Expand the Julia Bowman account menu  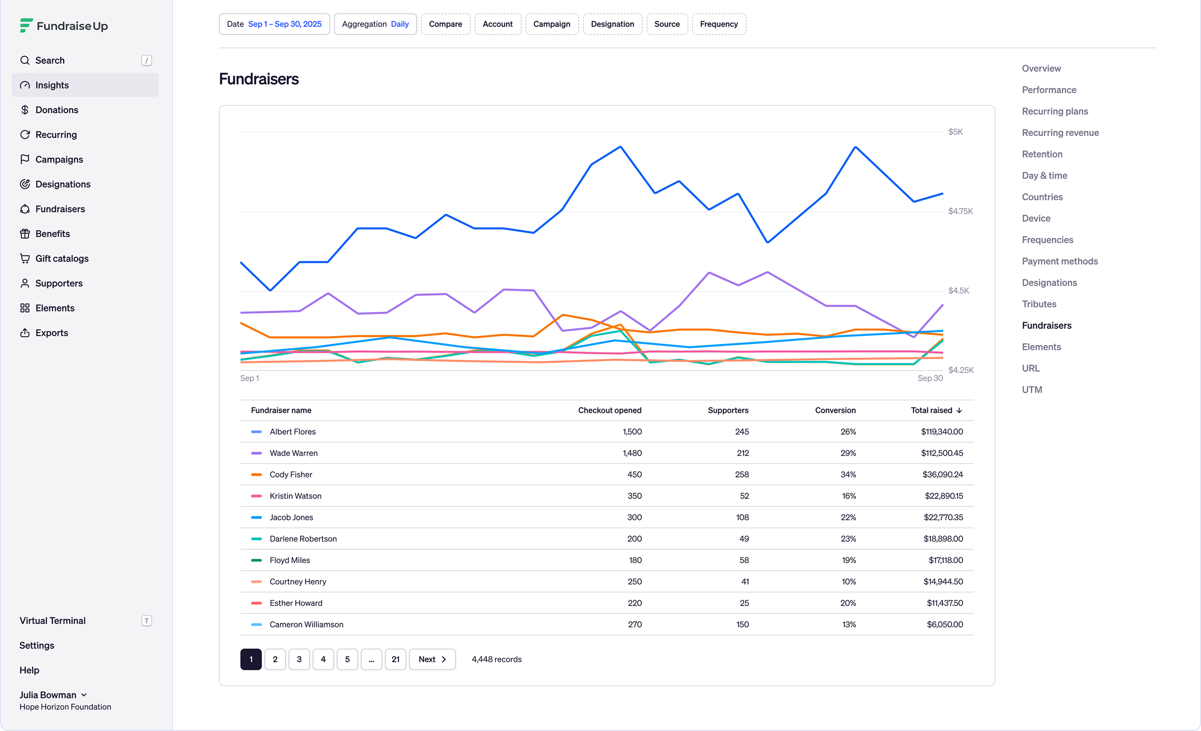pyautogui.click(x=53, y=694)
